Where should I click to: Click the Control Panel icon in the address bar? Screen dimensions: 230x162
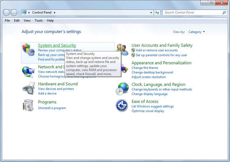tap(25, 13)
